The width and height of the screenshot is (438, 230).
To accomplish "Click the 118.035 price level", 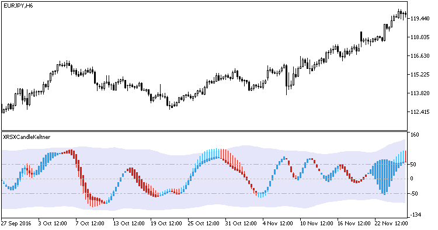I will (420, 37).
